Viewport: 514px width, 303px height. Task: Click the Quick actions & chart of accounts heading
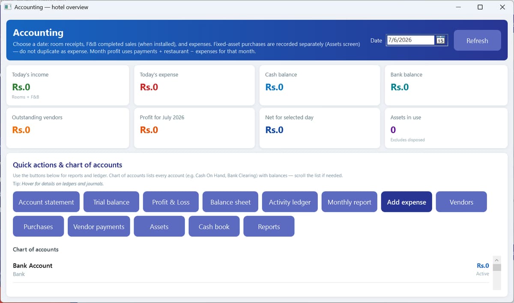[67, 165]
